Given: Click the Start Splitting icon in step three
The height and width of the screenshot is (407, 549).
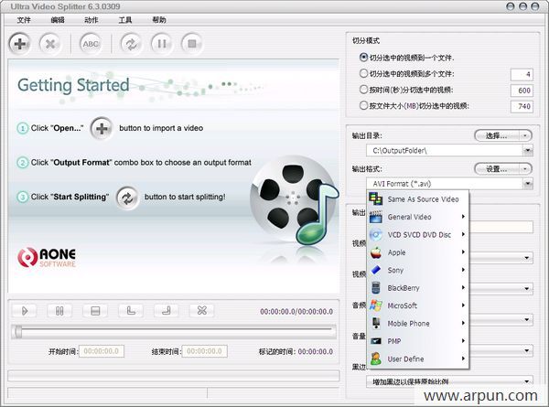Looking at the screenshot, I should tap(127, 198).
